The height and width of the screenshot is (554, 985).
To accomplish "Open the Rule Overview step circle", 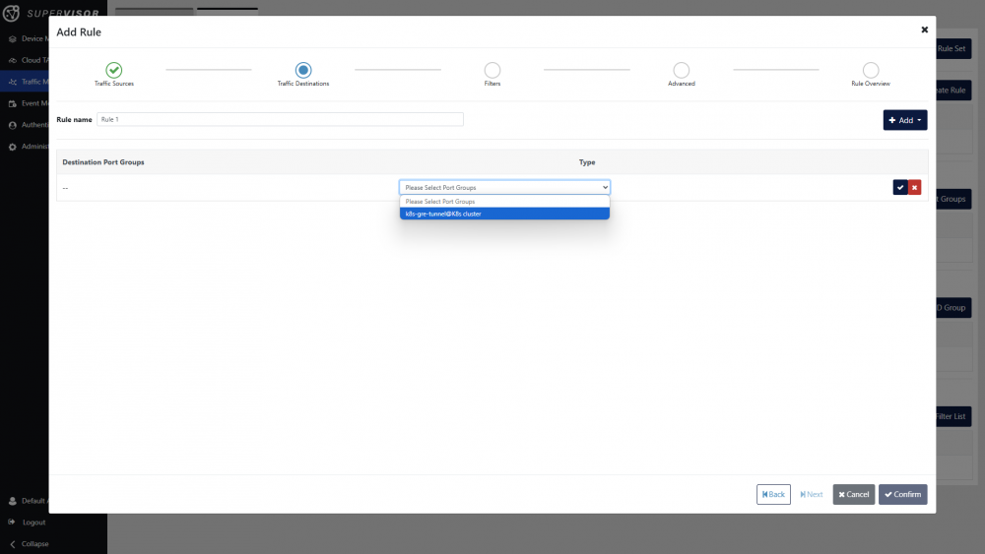I will tap(871, 70).
